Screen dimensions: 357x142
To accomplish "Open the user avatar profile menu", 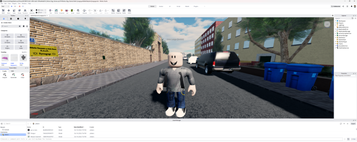I will [355, 6].
